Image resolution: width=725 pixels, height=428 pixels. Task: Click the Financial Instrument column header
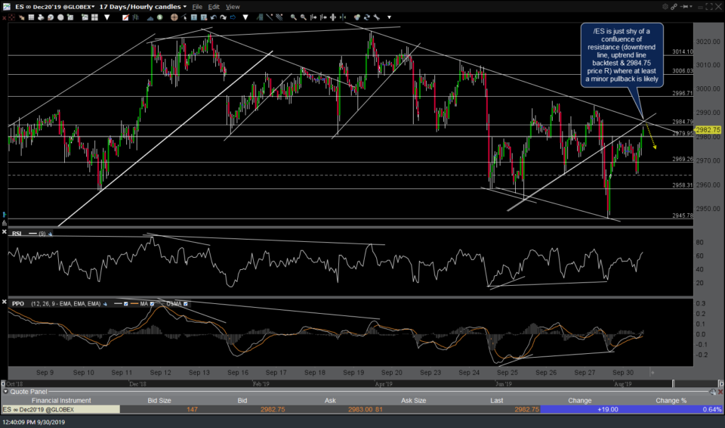coord(61,400)
